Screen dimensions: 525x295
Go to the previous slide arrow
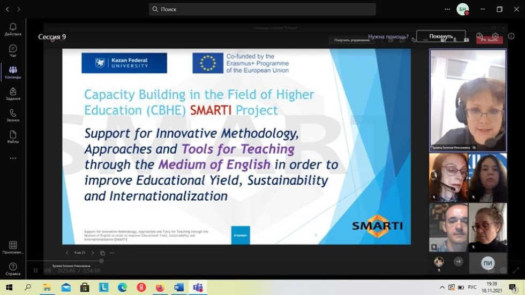tap(67, 253)
